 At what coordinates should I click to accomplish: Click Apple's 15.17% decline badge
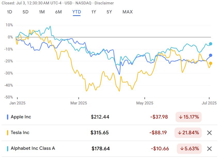(x=188, y=117)
